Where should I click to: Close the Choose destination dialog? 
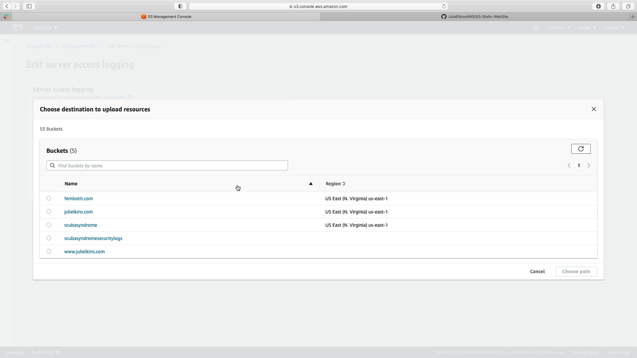point(594,109)
